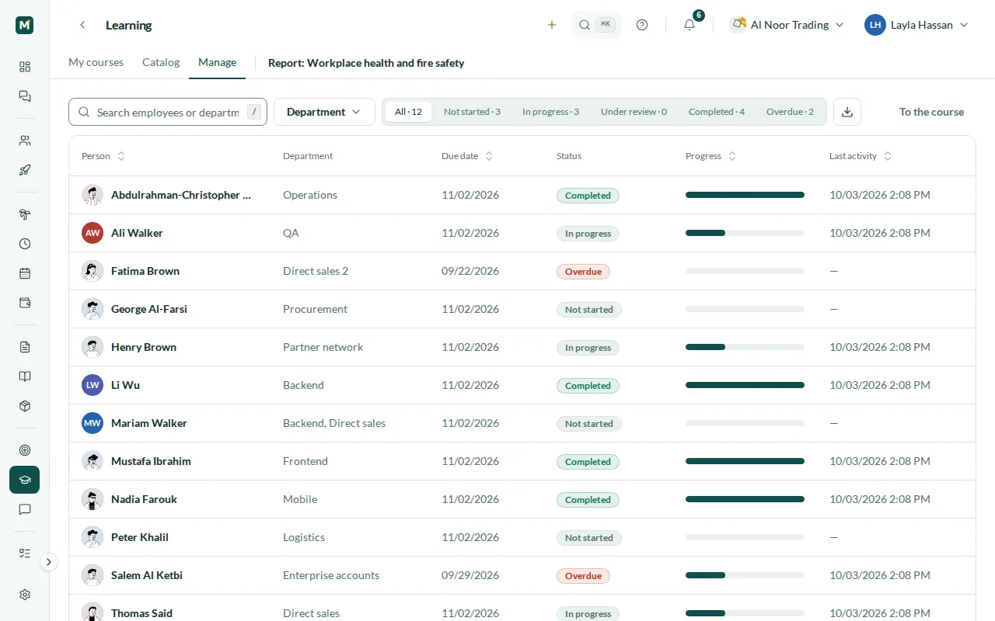The image size is (995, 621).
Task: Open the Department filter dropdown
Action: [x=324, y=112]
